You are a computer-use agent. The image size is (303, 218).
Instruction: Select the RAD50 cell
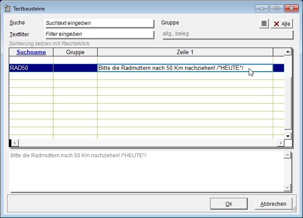pos(31,68)
